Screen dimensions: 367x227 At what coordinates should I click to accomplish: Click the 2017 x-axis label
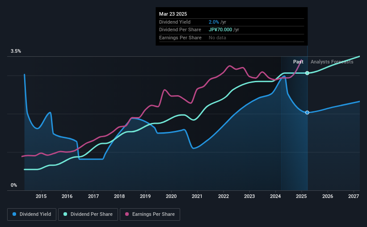pos(93,196)
